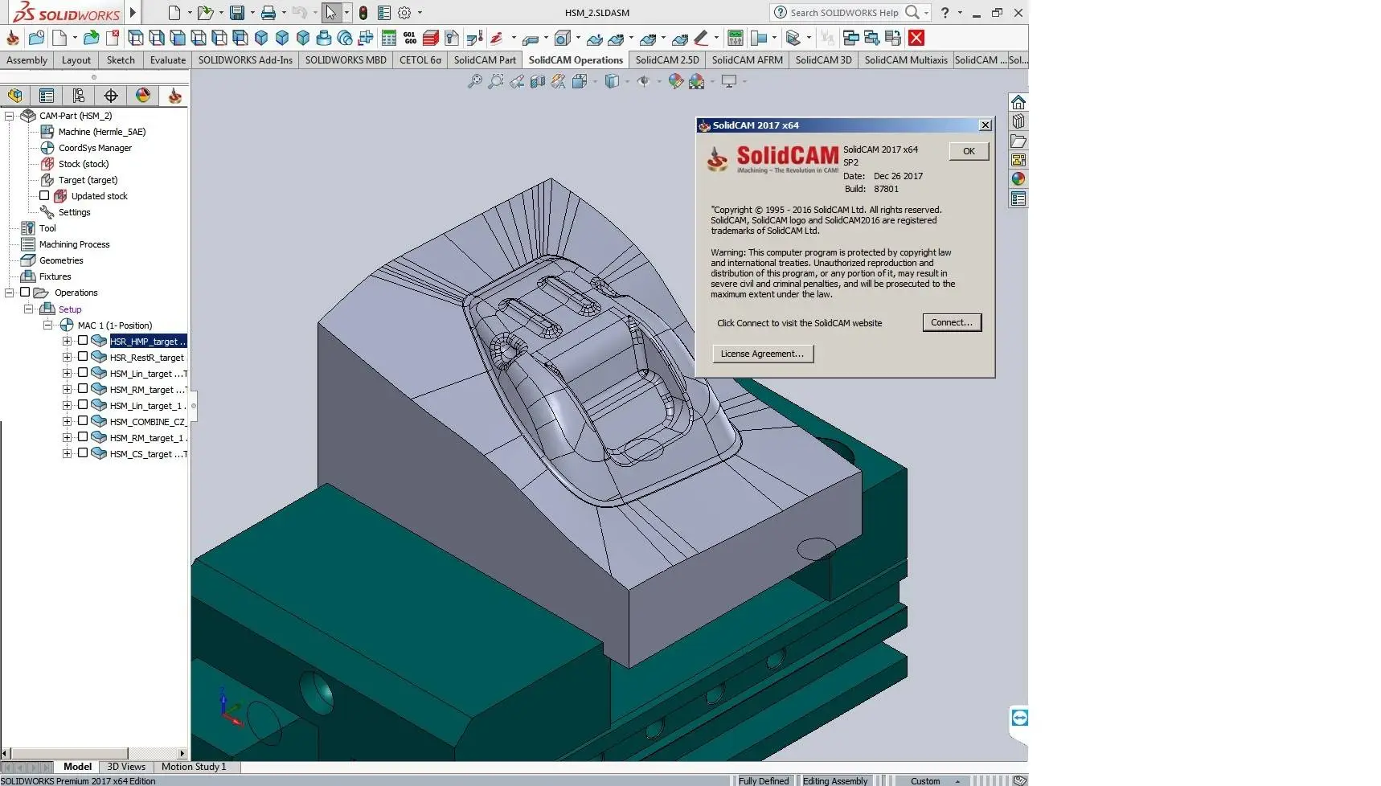Click the Edit Appearance color ball icon
Screen dimensions: 1381x786
(675, 81)
